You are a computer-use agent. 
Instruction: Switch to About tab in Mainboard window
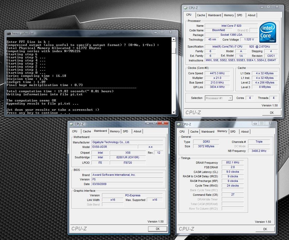coord(138,131)
